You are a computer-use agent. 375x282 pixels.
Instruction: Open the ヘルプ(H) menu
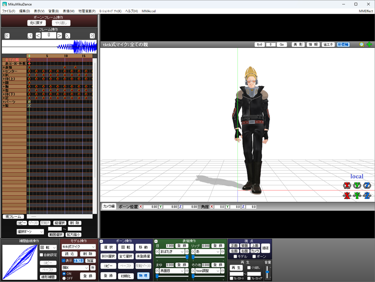click(x=131, y=11)
